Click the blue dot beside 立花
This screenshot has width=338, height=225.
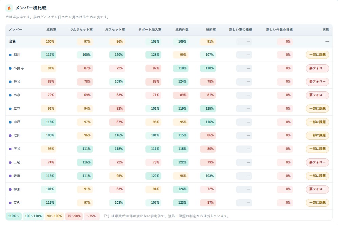point(10,109)
